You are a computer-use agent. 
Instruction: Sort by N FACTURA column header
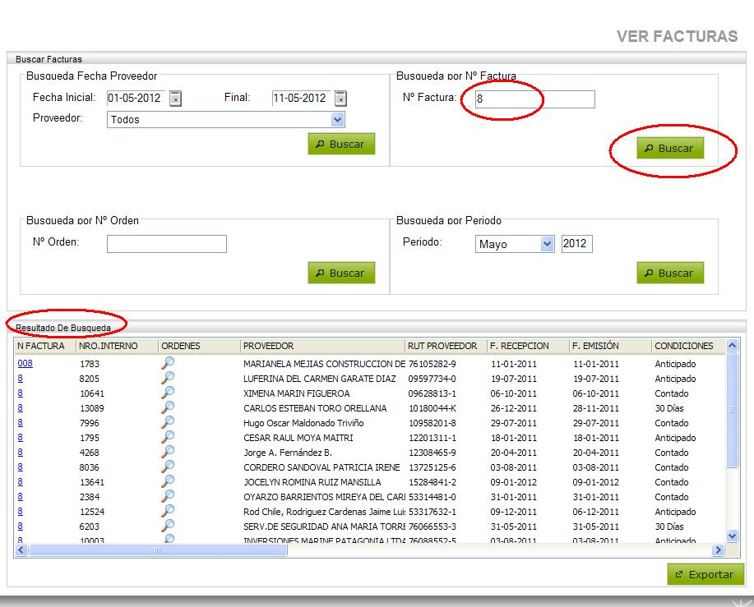point(46,346)
